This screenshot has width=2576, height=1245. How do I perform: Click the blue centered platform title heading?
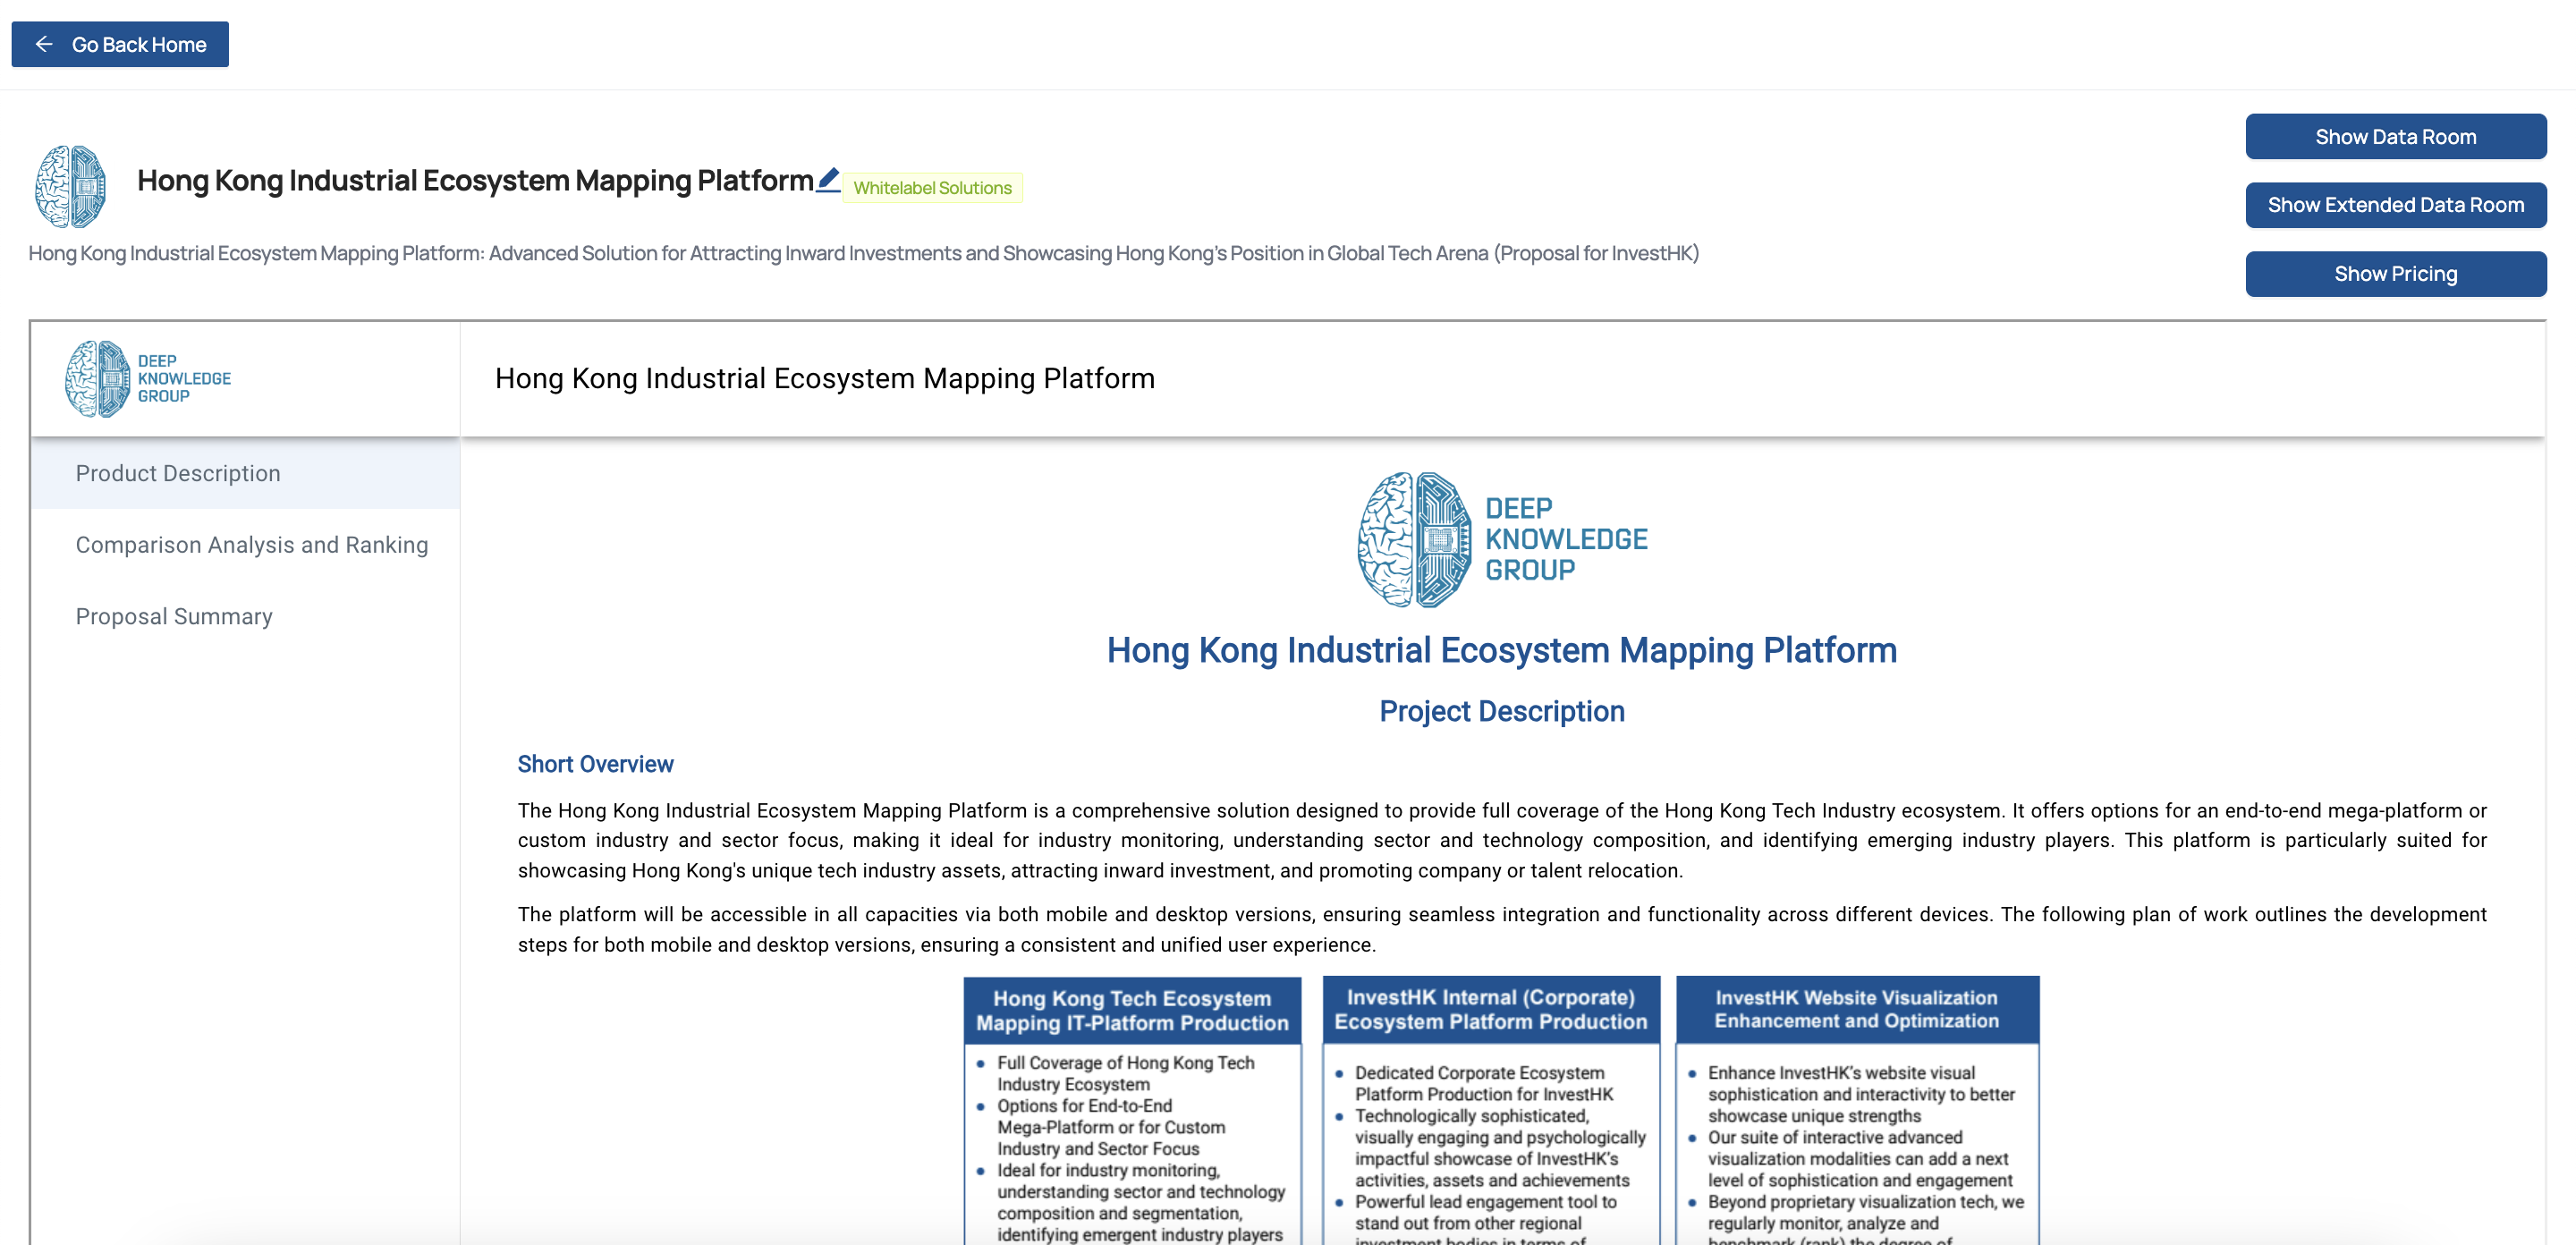(x=1501, y=651)
